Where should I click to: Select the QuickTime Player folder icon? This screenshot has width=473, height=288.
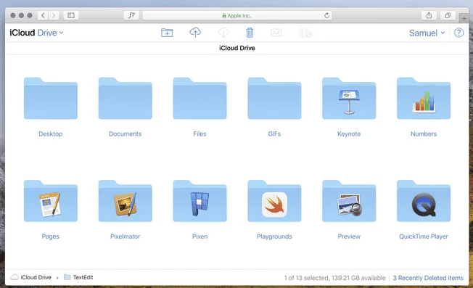point(424,201)
